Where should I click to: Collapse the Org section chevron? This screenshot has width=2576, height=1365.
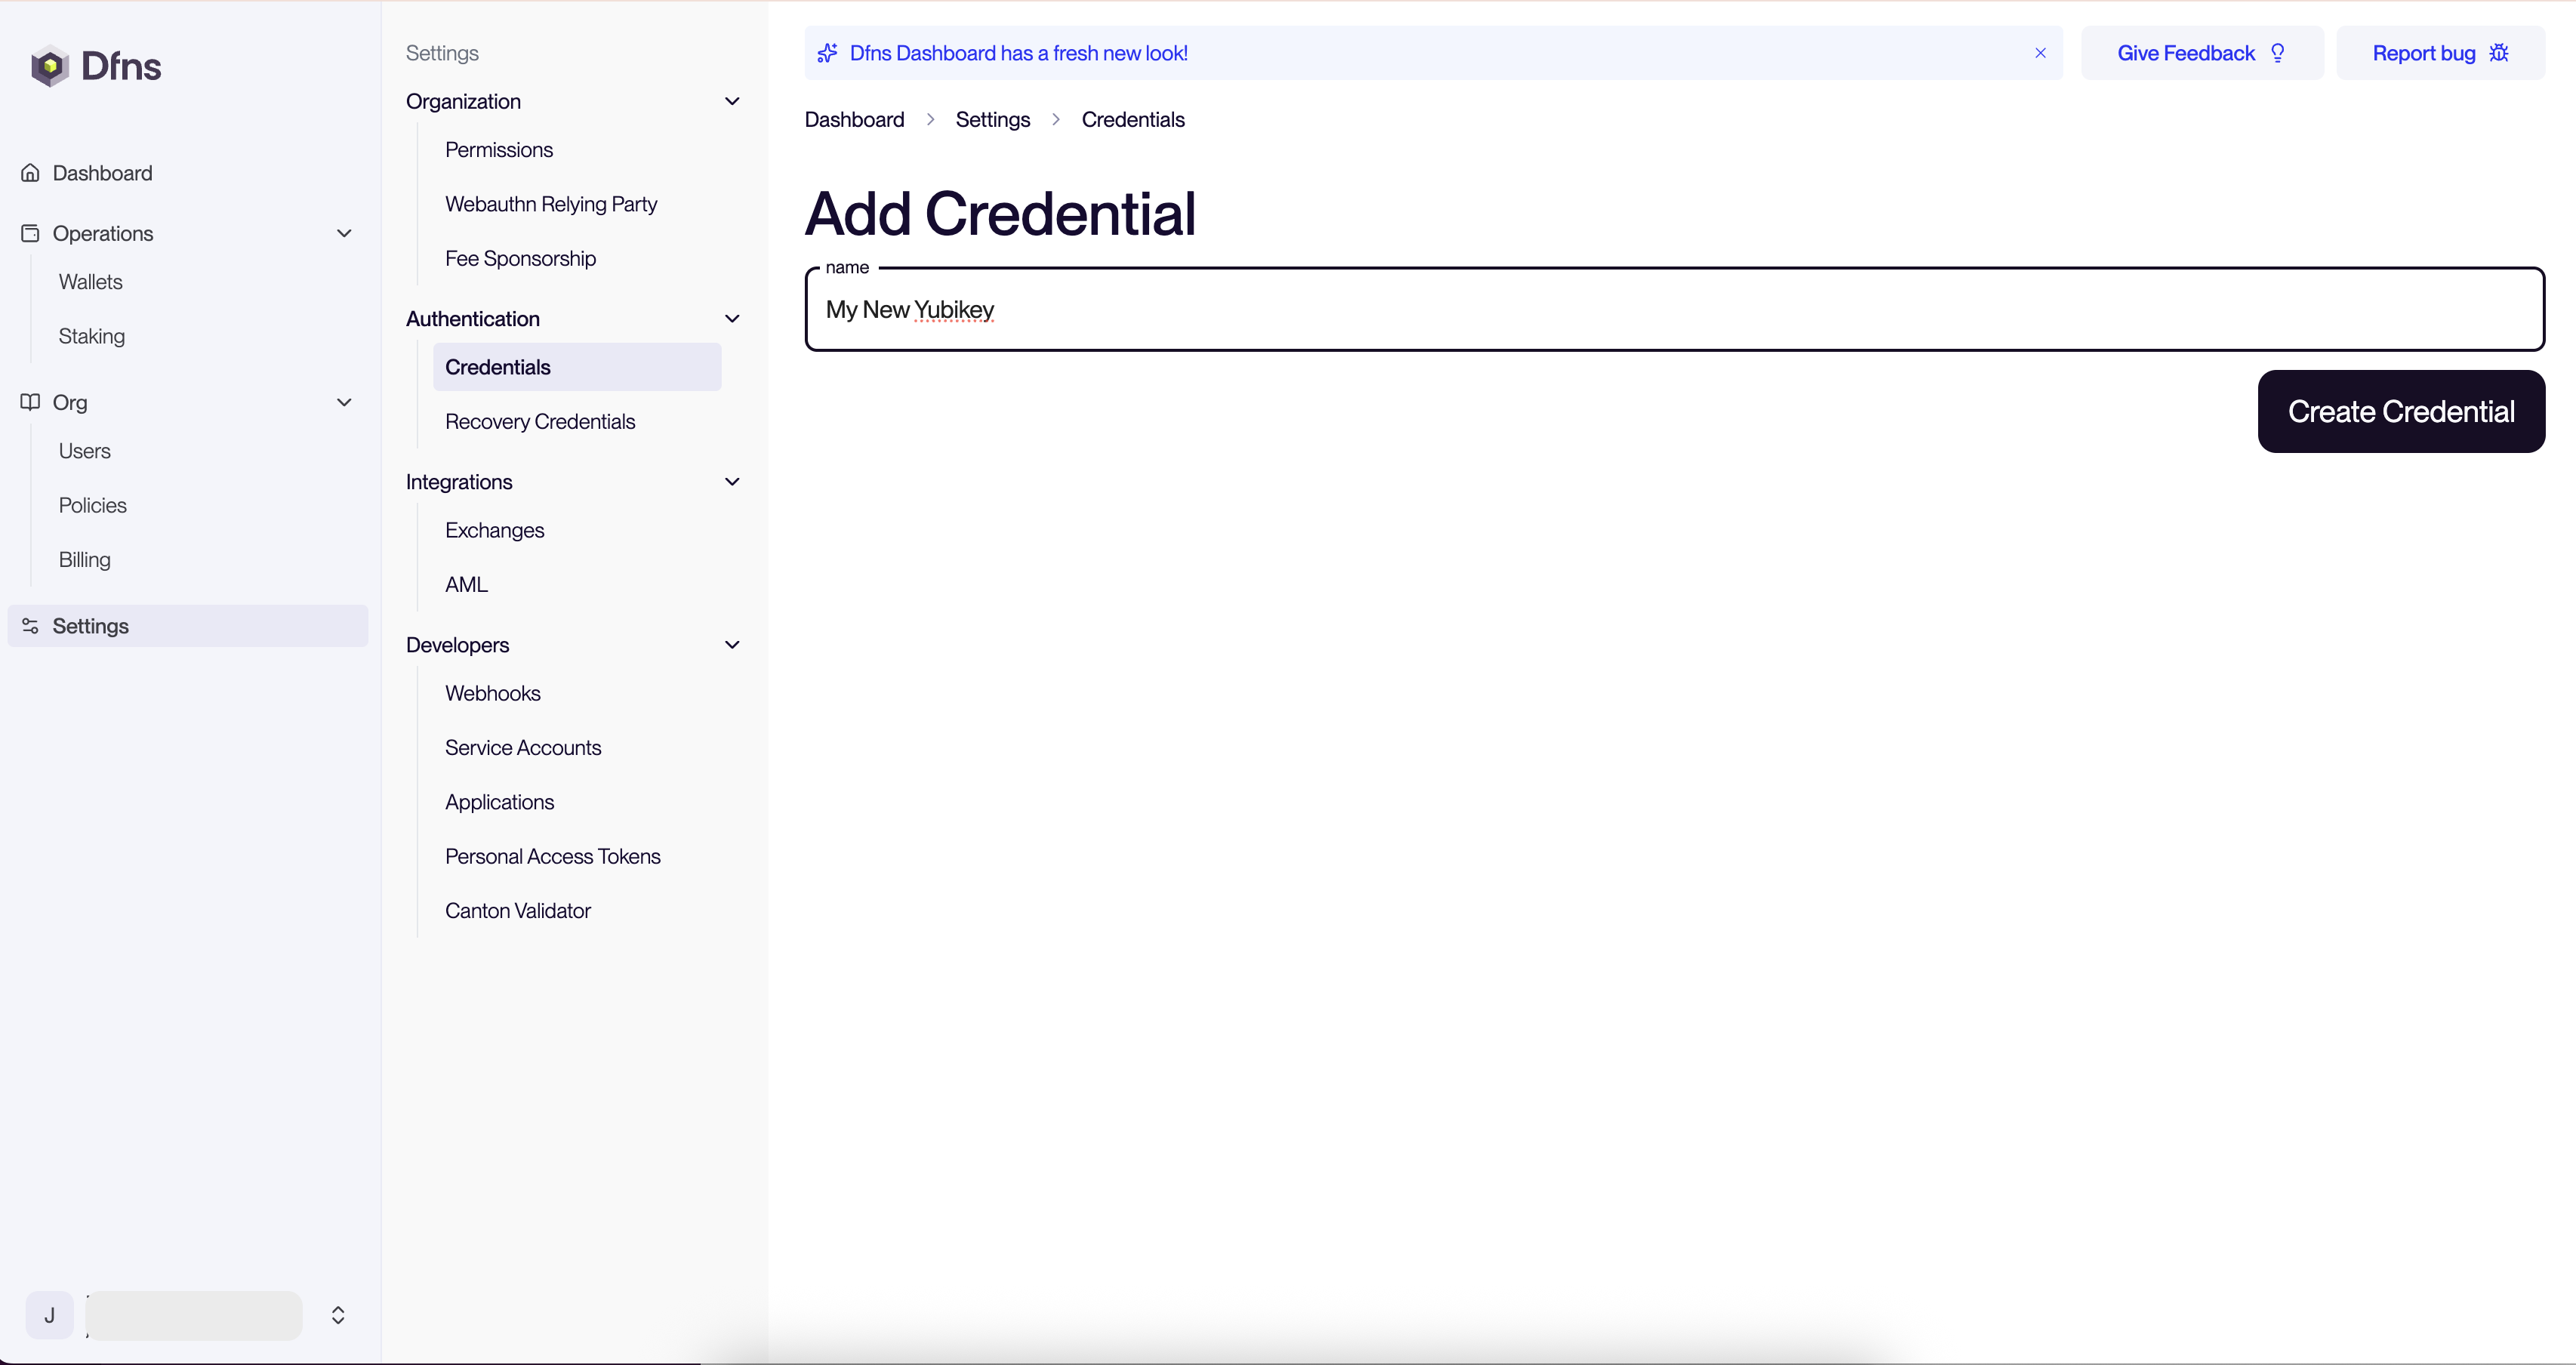pyautogui.click(x=344, y=402)
